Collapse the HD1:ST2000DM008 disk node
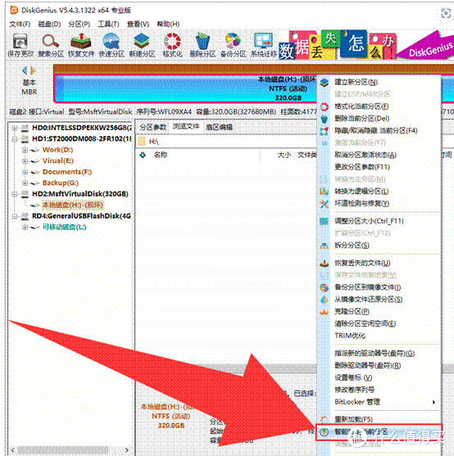 click(14, 139)
